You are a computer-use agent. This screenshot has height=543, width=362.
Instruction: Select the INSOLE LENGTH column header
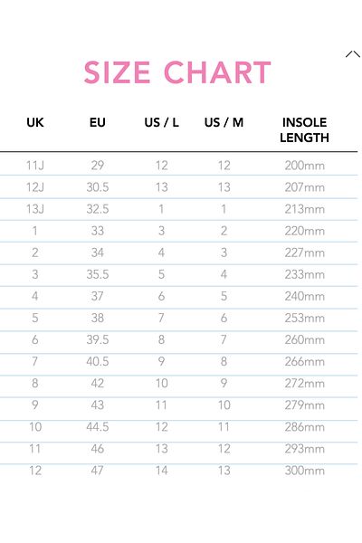point(304,130)
